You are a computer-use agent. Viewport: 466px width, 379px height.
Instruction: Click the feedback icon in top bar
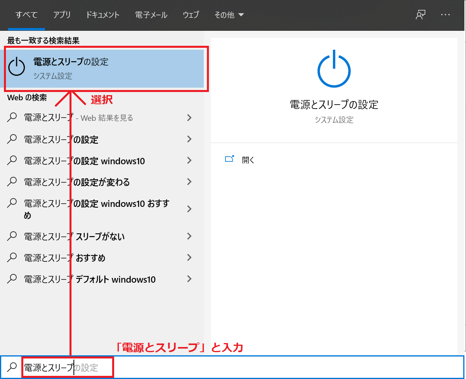point(420,15)
